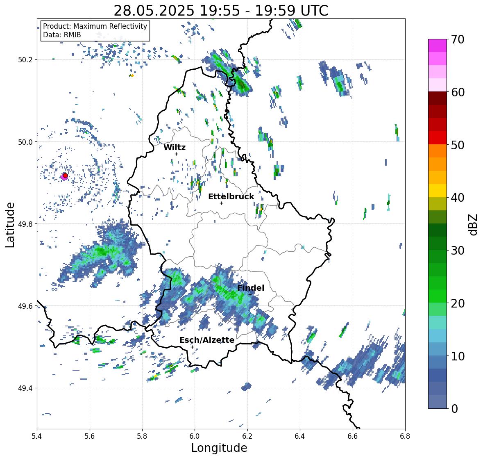Click the 30 value on the colorbar
This screenshot has height=458, width=483.
(x=458, y=251)
